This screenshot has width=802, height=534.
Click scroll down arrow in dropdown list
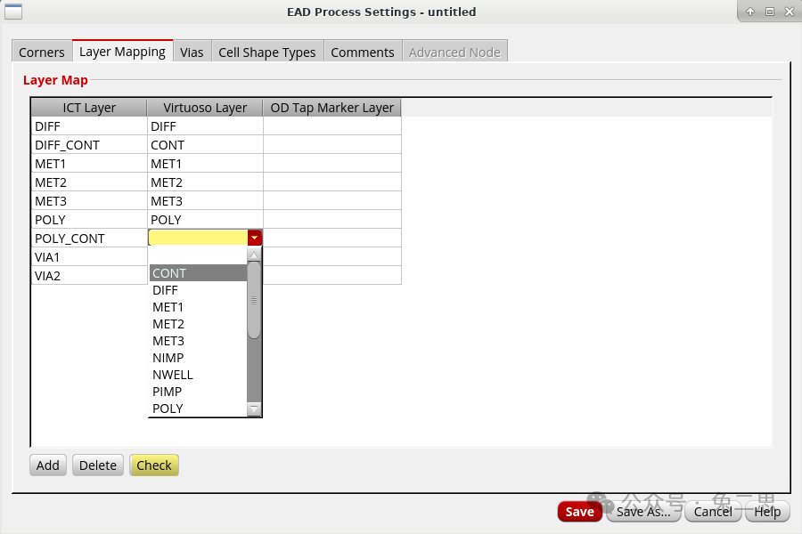pos(254,409)
